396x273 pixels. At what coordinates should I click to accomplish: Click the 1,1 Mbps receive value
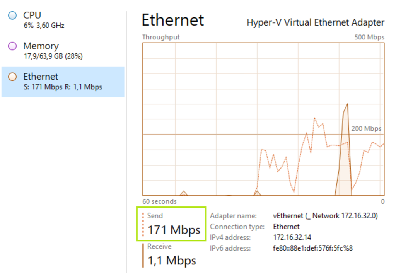(172, 261)
